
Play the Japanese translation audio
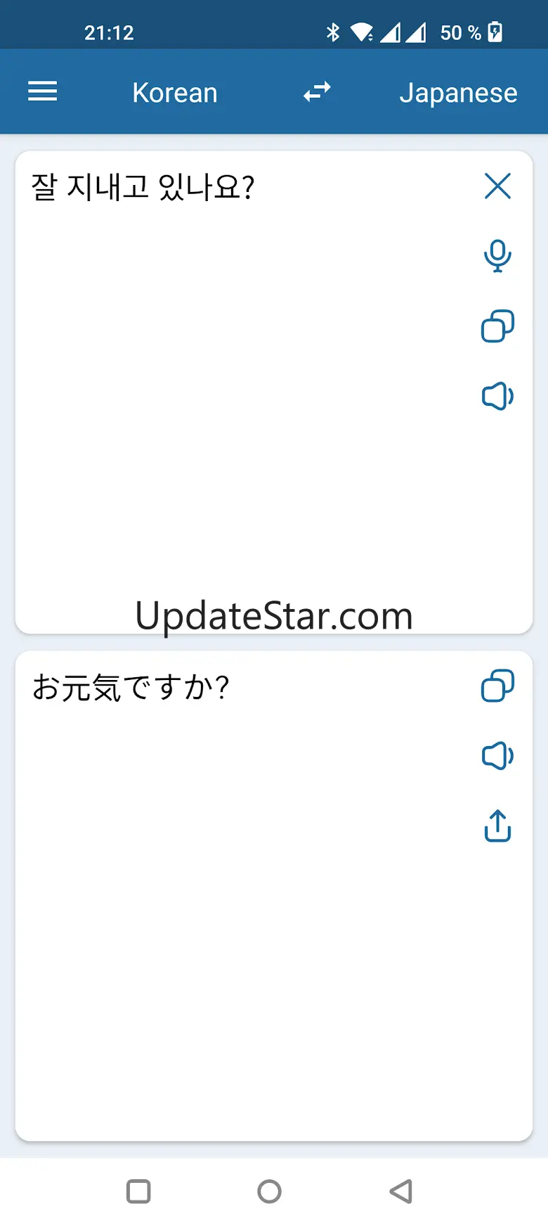point(497,756)
